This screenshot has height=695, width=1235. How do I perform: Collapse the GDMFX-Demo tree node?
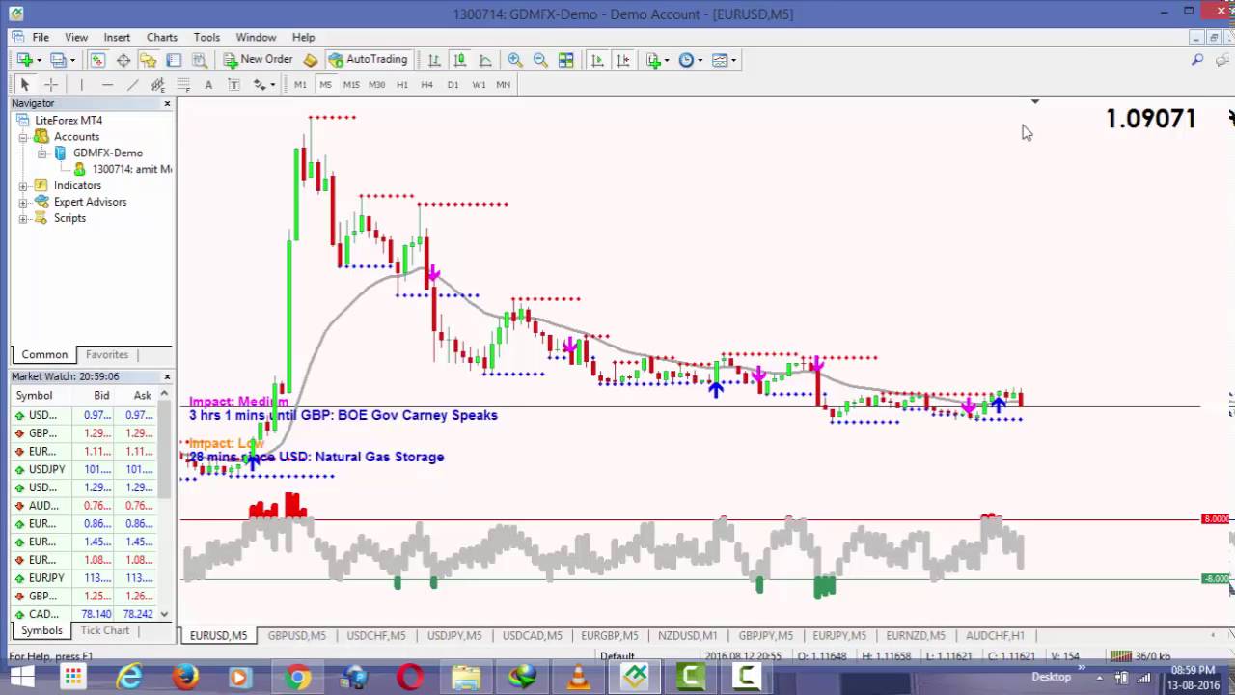(42, 153)
